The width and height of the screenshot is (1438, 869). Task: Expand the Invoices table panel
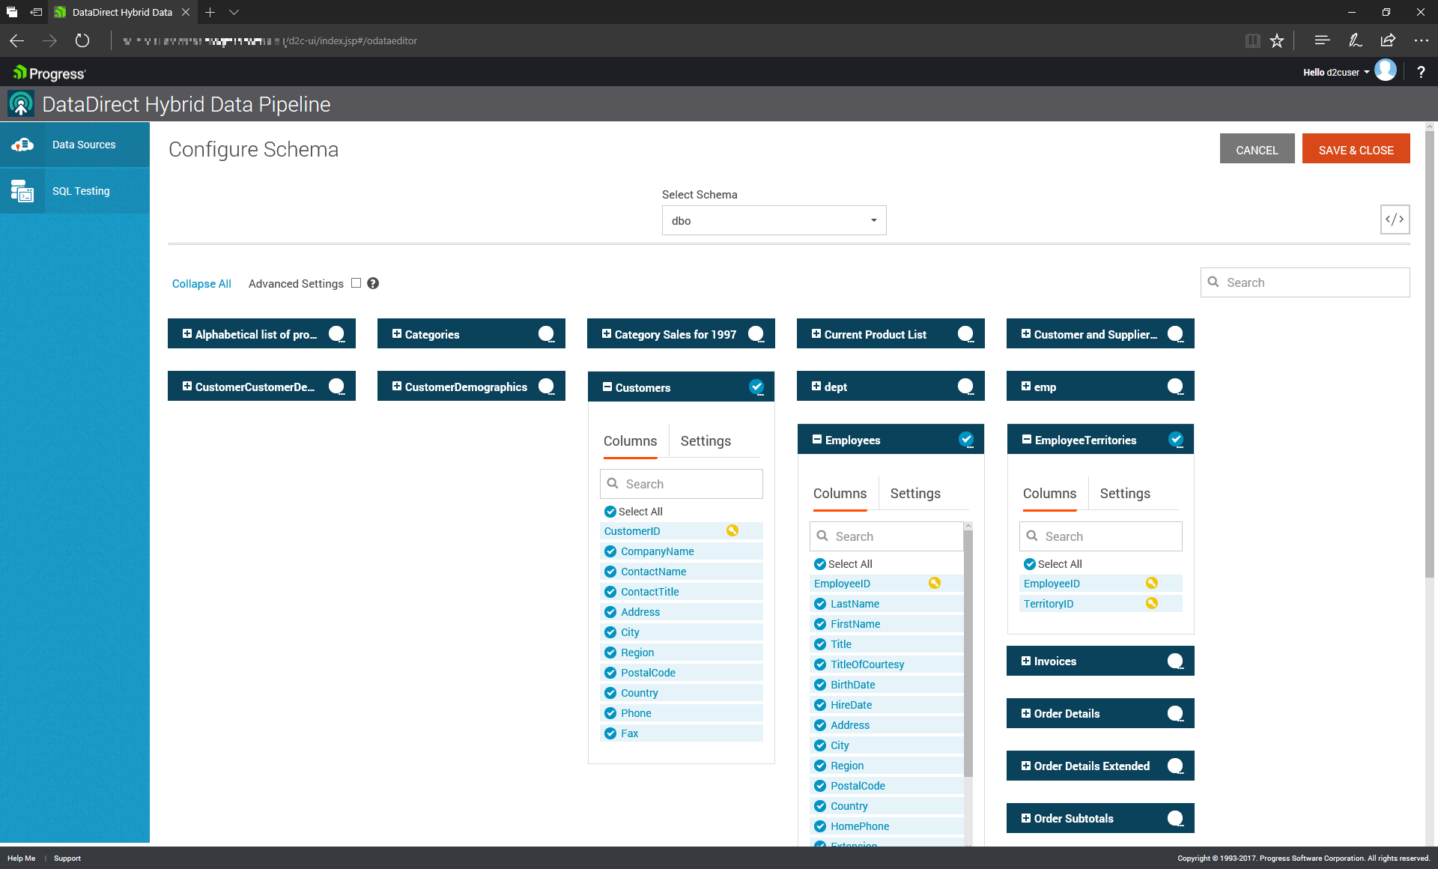coord(1026,661)
